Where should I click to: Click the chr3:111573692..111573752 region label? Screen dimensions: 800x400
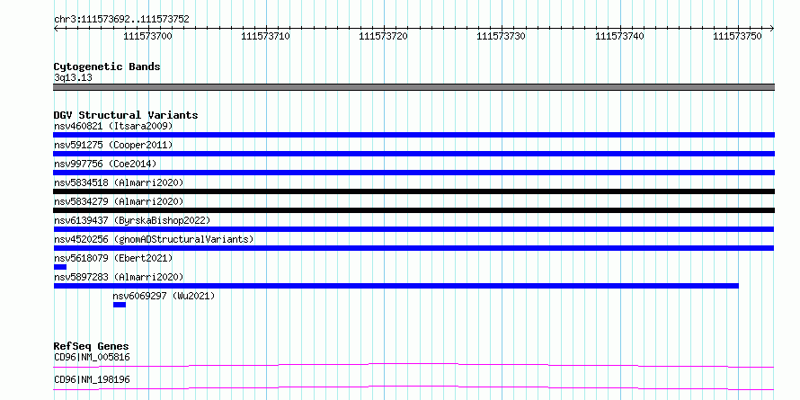pos(121,20)
